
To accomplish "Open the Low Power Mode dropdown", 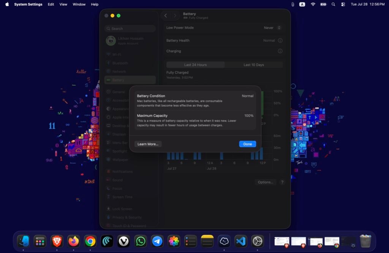I will coord(272,28).
